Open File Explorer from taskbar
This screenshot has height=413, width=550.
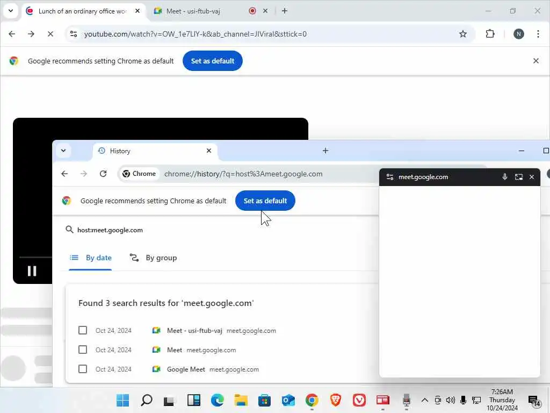pos(241,400)
